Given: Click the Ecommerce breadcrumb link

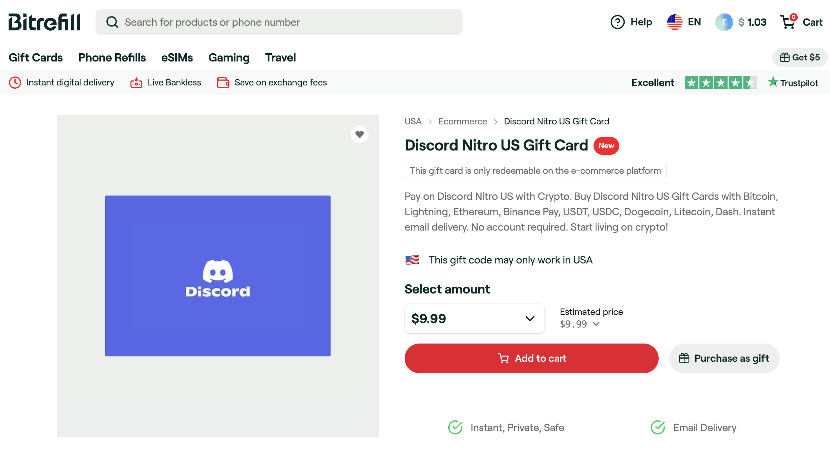Looking at the screenshot, I should (463, 121).
